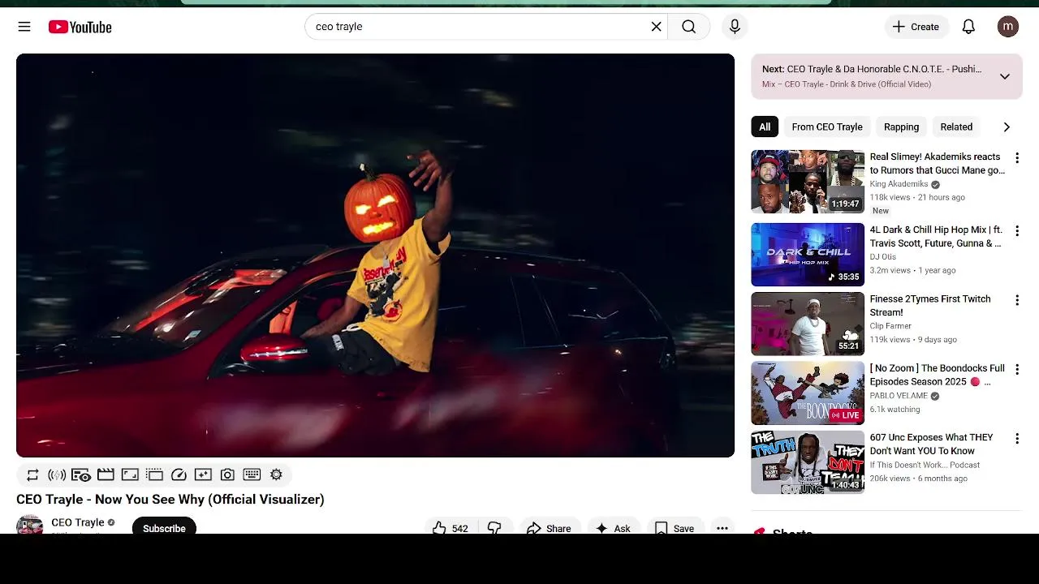
Task: Open options for 607 Unc Exposes video
Action: pyautogui.click(x=1016, y=439)
